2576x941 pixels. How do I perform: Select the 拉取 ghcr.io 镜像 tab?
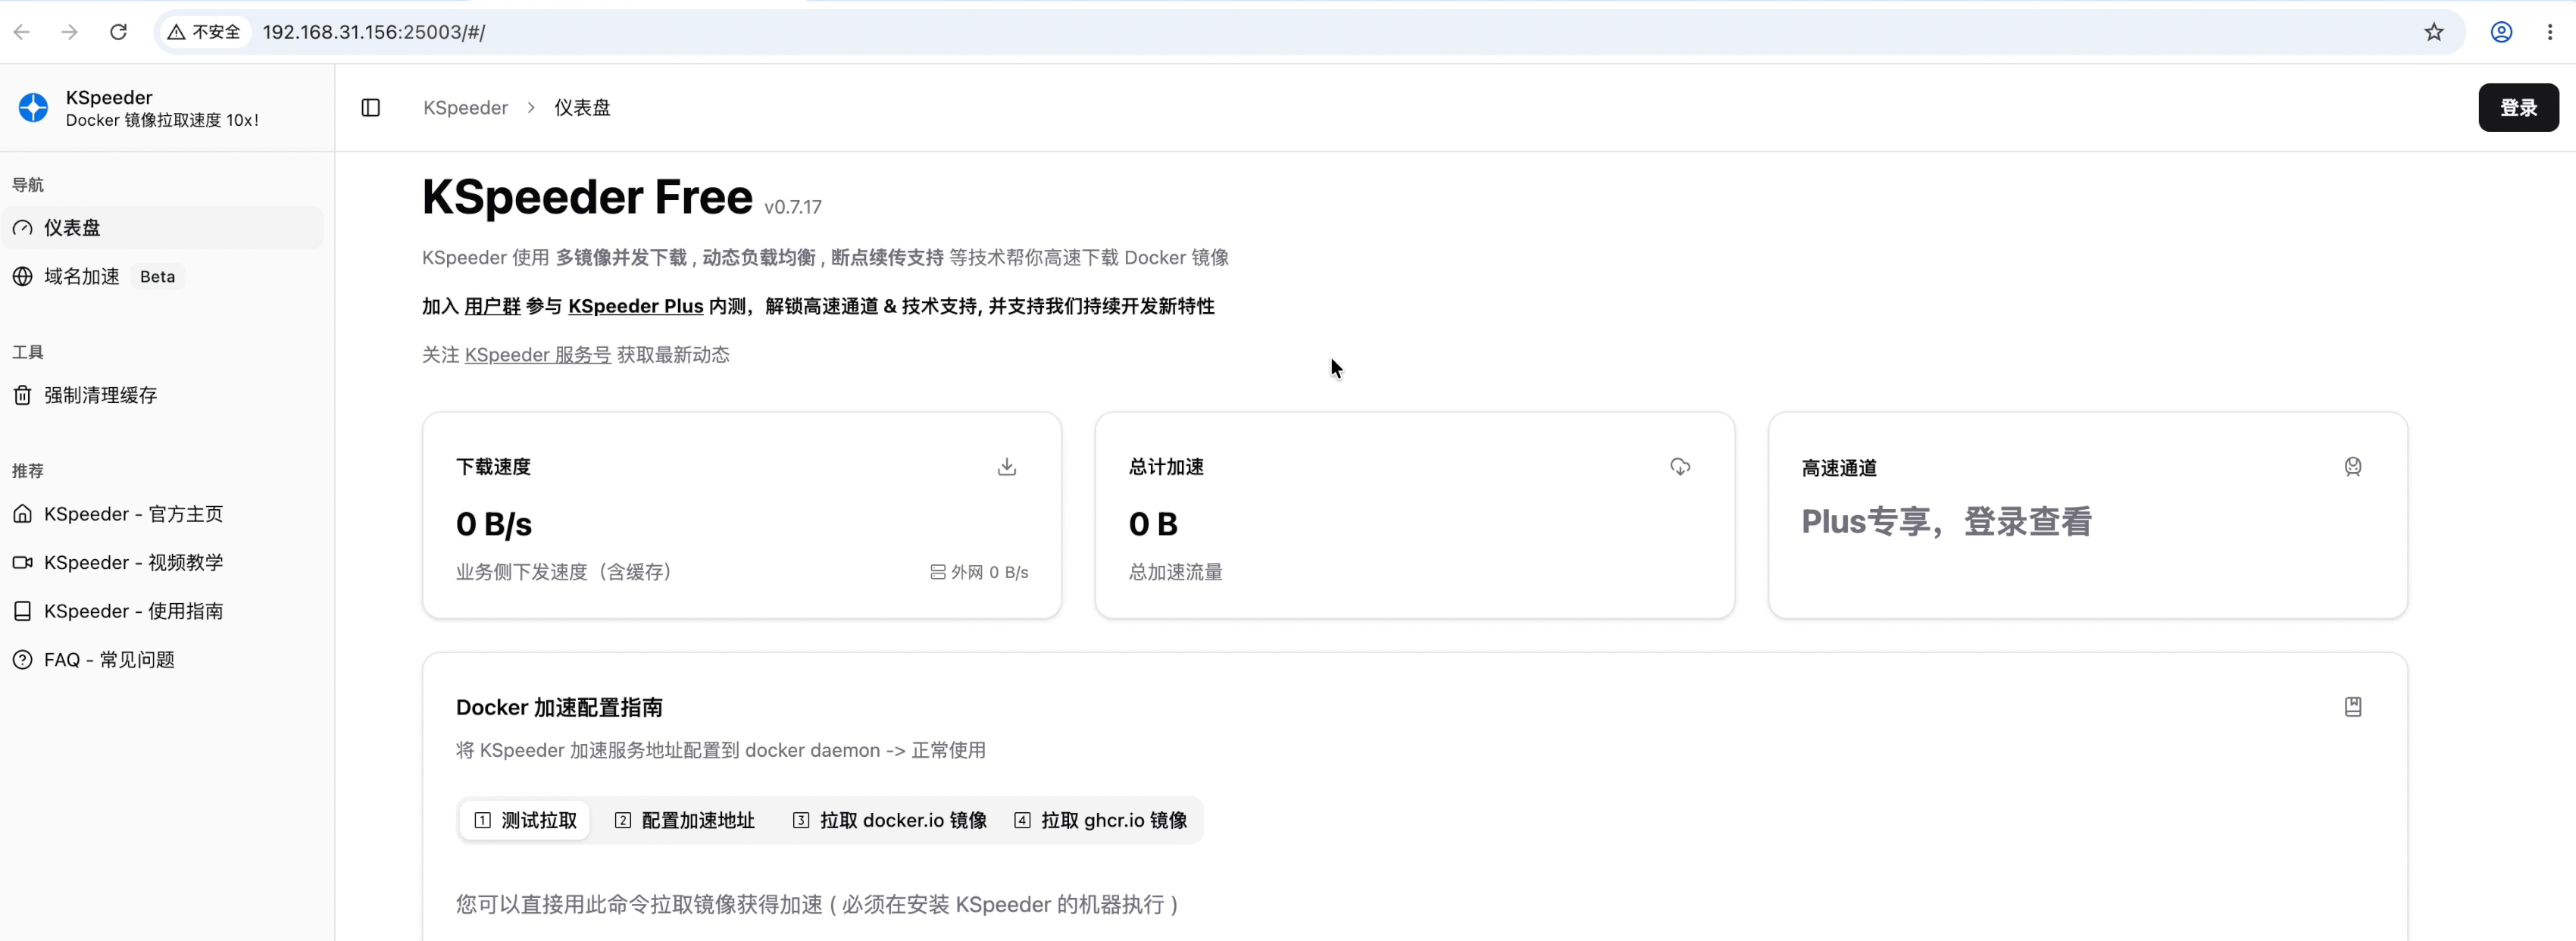[1100, 820]
